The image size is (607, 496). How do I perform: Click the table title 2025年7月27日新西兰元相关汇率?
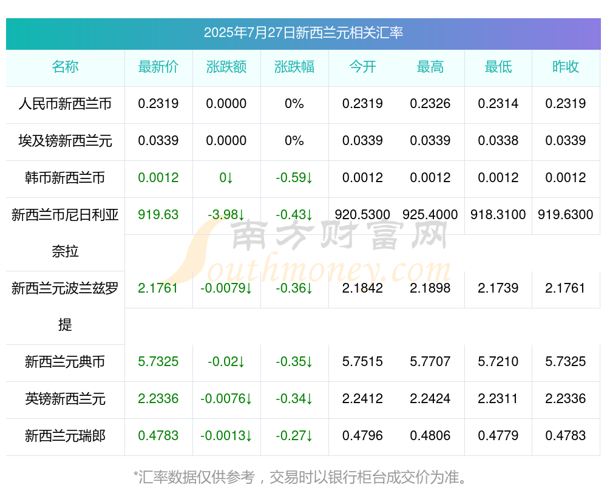(303, 33)
